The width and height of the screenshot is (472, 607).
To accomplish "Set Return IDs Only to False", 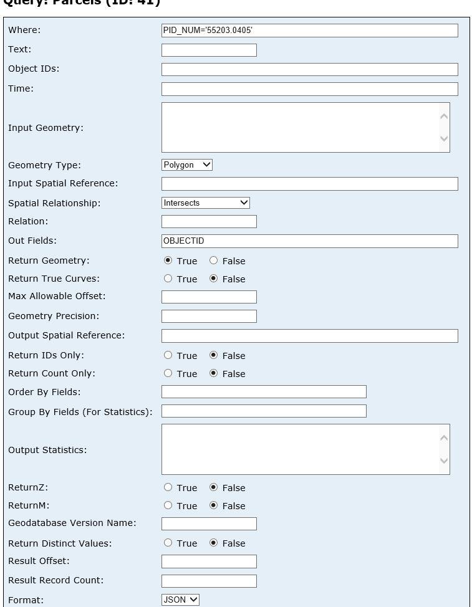I will coord(214,355).
